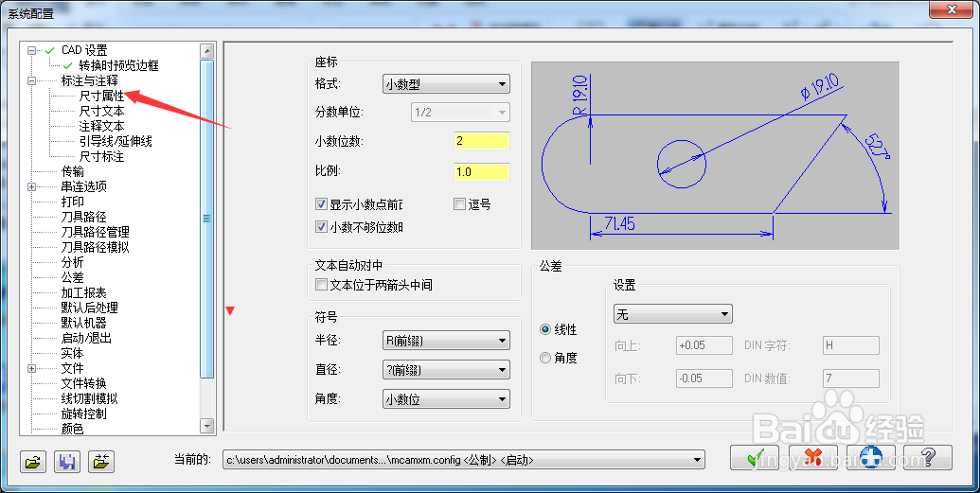Select 引导线/延伸线 in the tree

116,141
